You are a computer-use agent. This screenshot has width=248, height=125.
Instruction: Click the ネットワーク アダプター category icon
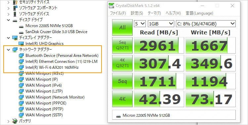point(15,50)
